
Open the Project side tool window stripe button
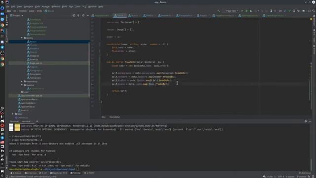pyautogui.click(x=6, y=20)
